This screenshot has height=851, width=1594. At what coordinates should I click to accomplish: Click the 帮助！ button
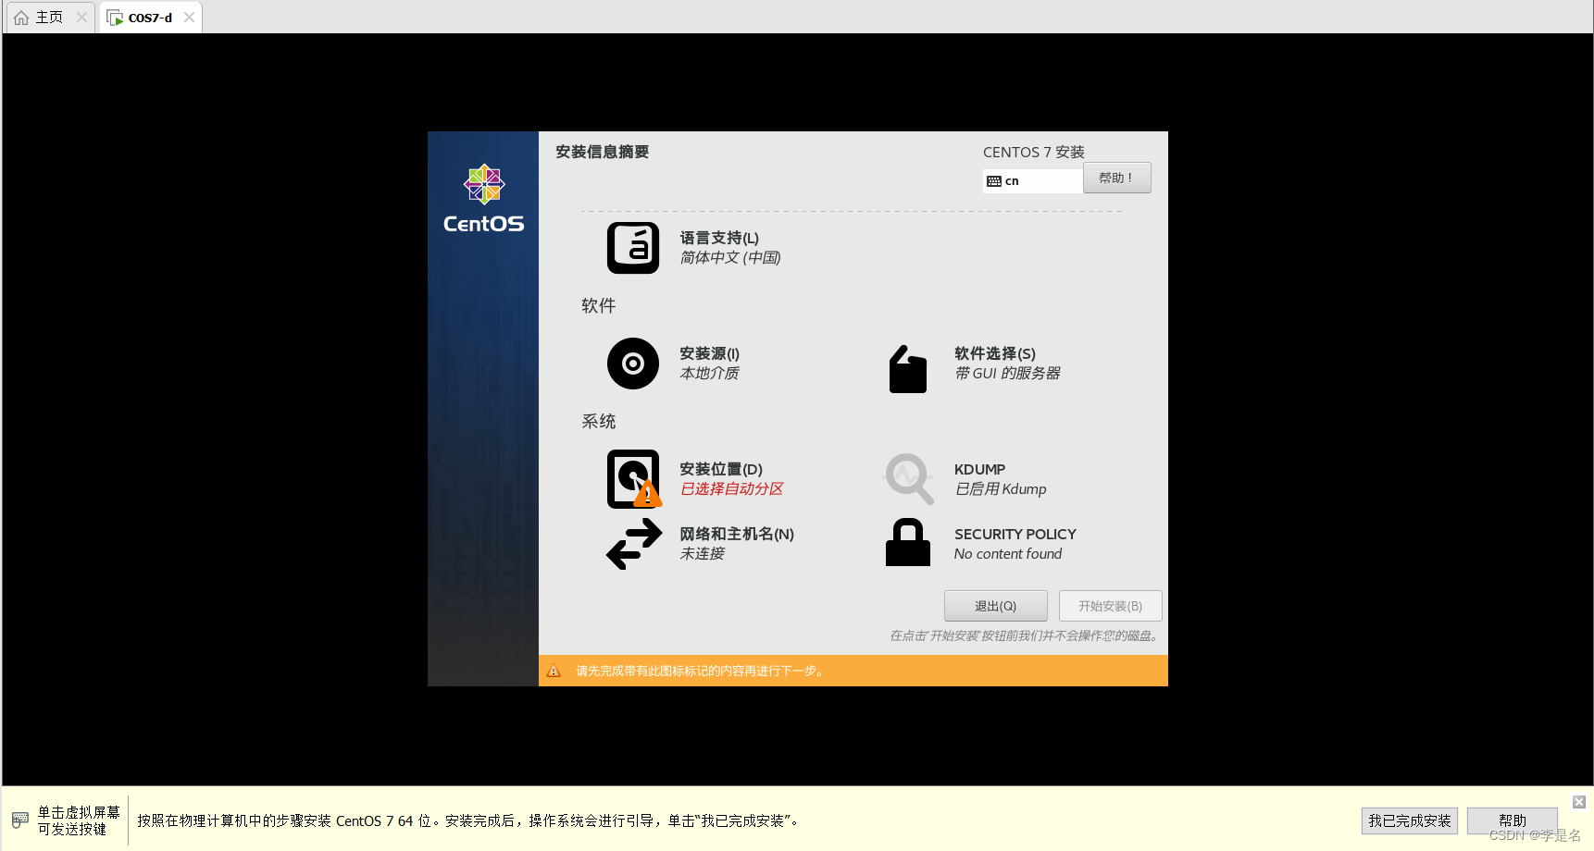1117,178
